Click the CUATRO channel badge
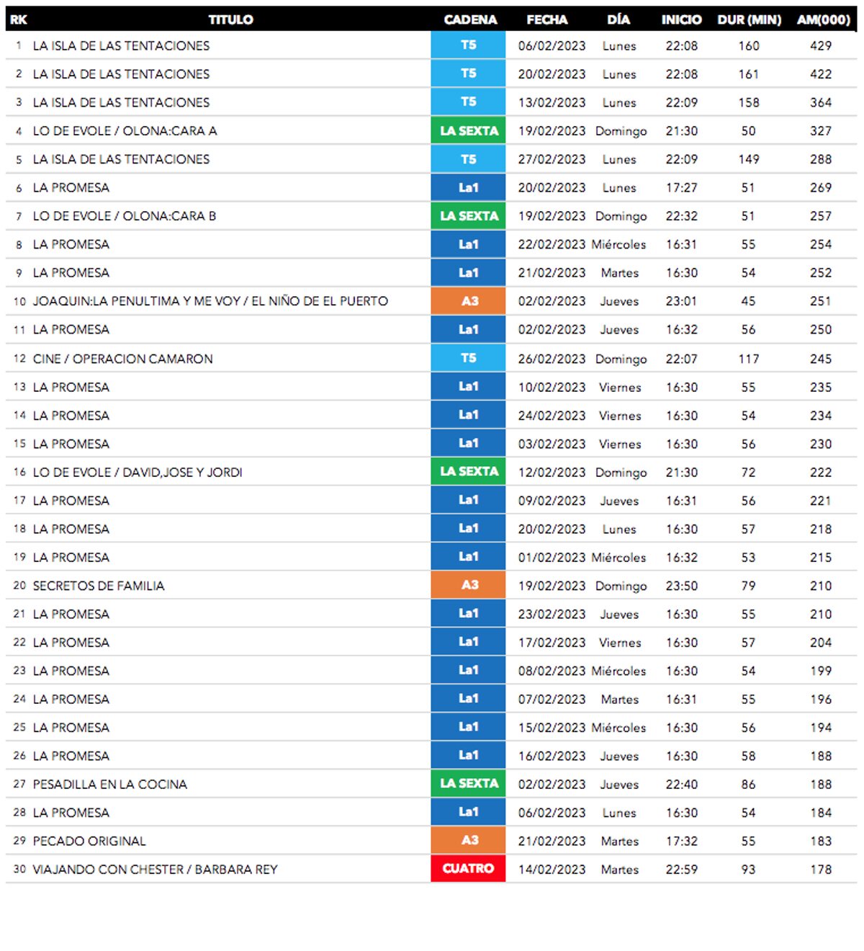 (x=468, y=869)
